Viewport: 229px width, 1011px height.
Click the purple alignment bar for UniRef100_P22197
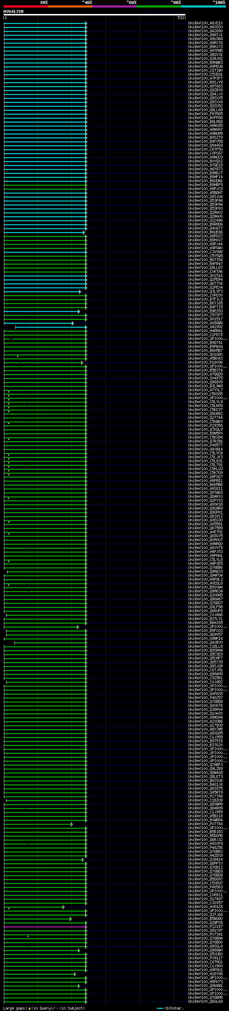[x=45, y=927]
